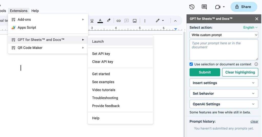Toggle Use selection or document as context
Viewport: 262px width, 137px height.
[191, 64]
